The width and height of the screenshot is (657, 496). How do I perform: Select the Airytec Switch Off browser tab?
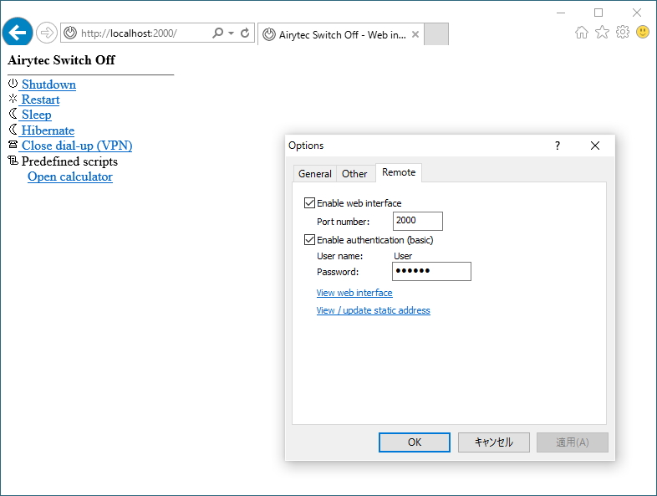(340, 34)
